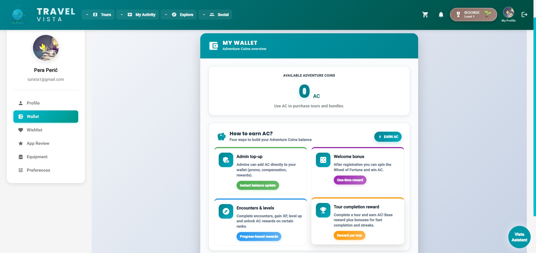
Task: Click the Encounters & levels compass icon
Action: click(x=226, y=211)
